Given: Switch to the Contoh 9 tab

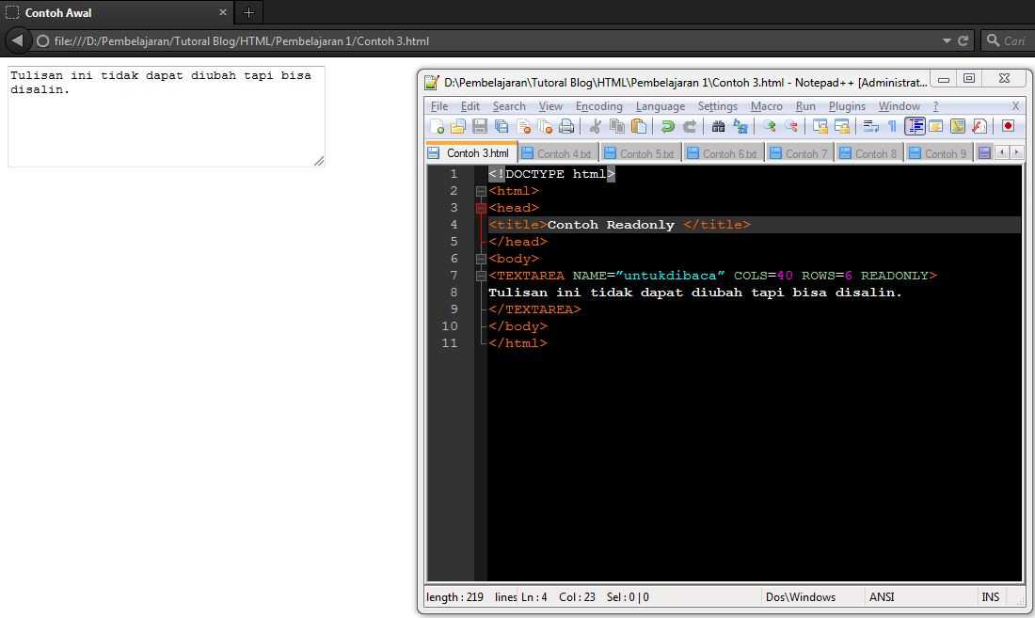Looking at the screenshot, I should click(x=939, y=153).
